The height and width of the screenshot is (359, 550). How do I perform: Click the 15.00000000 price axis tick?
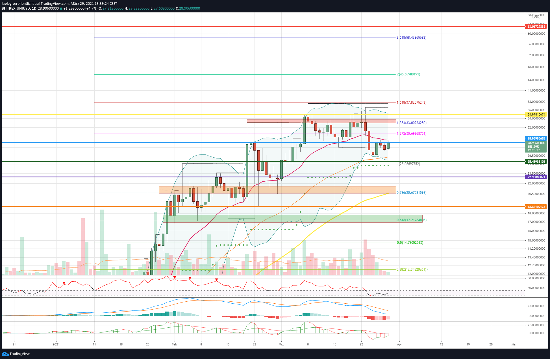click(x=536, y=241)
